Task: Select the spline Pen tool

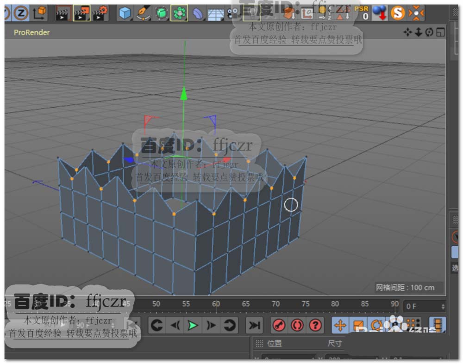Action: pyautogui.click(x=143, y=13)
